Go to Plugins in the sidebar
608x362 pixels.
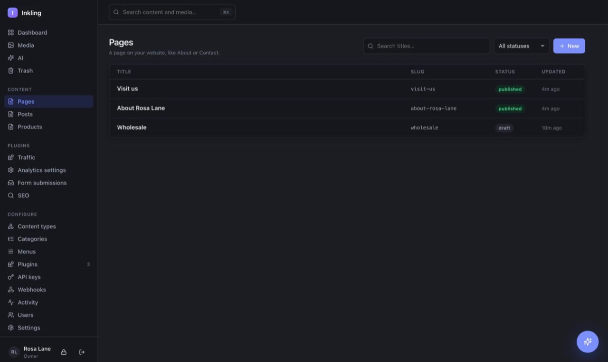point(49,264)
